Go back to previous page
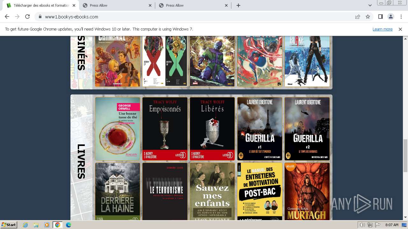Screen dimensions: 408x229 click(x=7, y=17)
